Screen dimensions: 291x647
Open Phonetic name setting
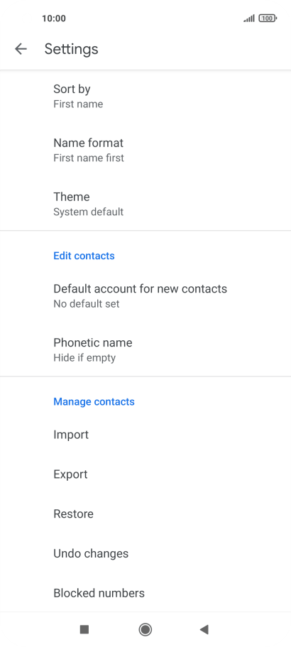tap(145, 350)
